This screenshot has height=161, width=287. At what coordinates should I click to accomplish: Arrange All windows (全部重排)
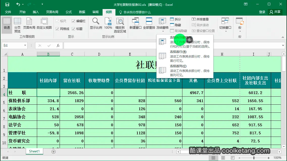pos(149,24)
